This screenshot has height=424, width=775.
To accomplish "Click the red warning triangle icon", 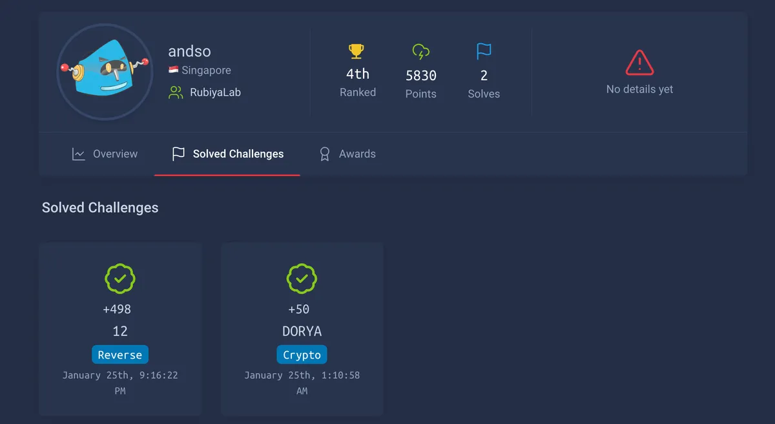I will 639,63.
